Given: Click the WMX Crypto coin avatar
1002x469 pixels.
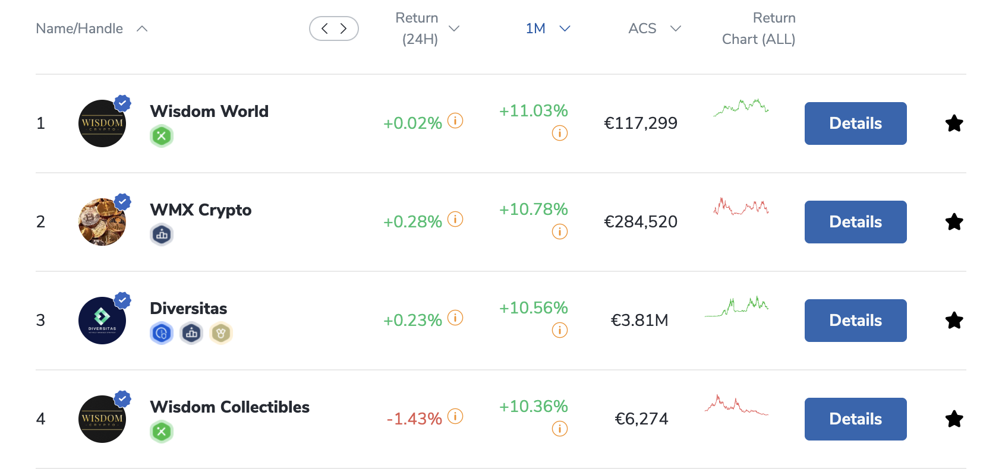Looking at the screenshot, I should (102, 222).
